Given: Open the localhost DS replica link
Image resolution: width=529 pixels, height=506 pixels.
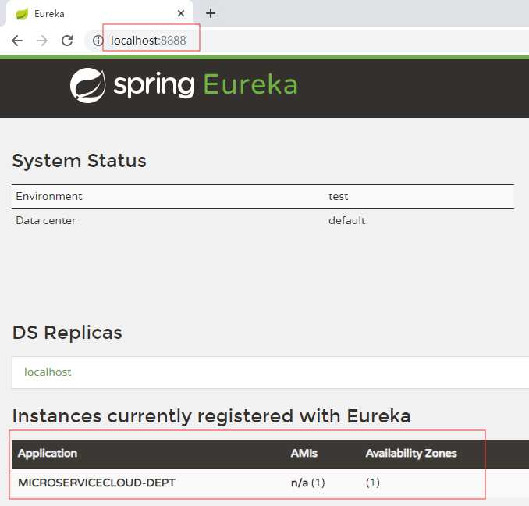Looking at the screenshot, I should [48, 372].
